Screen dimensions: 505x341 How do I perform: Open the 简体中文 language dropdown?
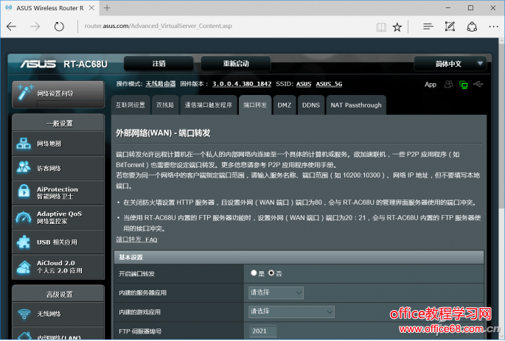pos(450,63)
